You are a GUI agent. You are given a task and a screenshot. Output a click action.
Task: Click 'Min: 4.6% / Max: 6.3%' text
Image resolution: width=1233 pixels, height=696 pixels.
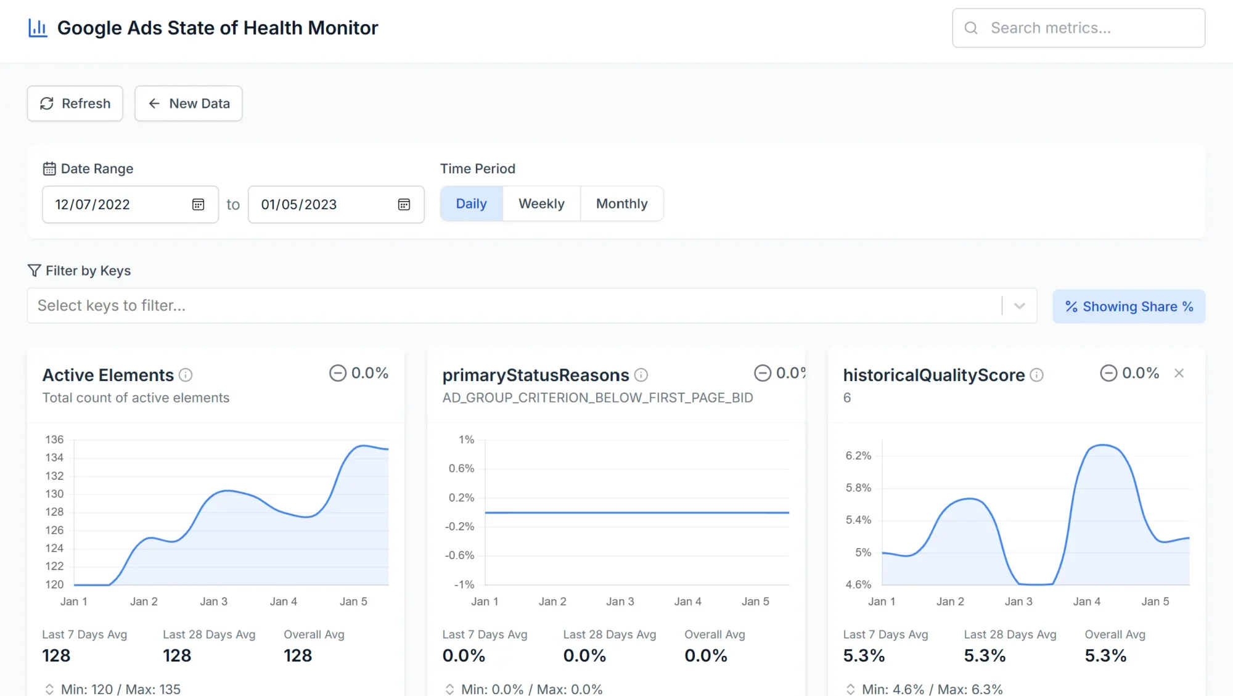pyautogui.click(x=932, y=689)
